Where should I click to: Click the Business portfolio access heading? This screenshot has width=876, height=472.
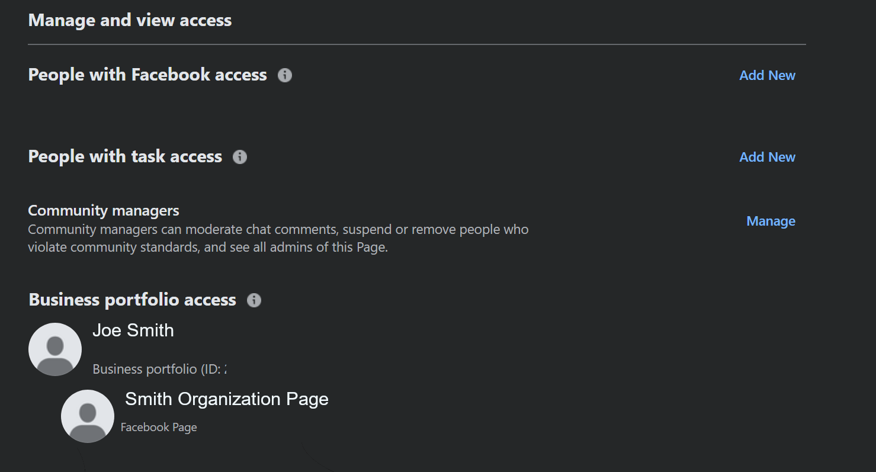[132, 300]
